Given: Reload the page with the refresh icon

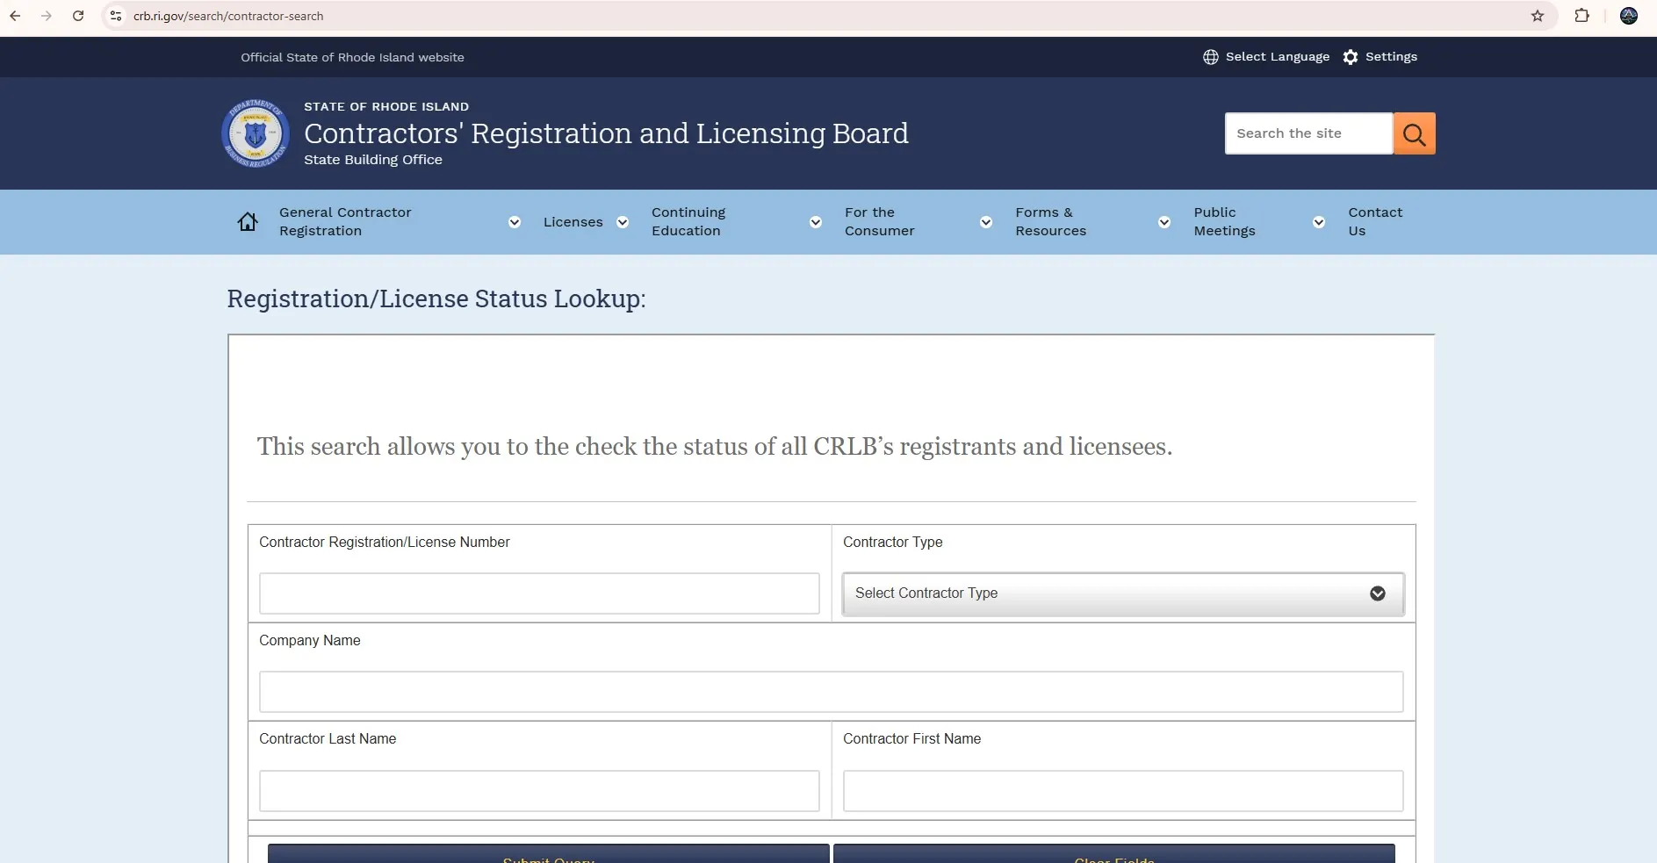Looking at the screenshot, I should [78, 16].
